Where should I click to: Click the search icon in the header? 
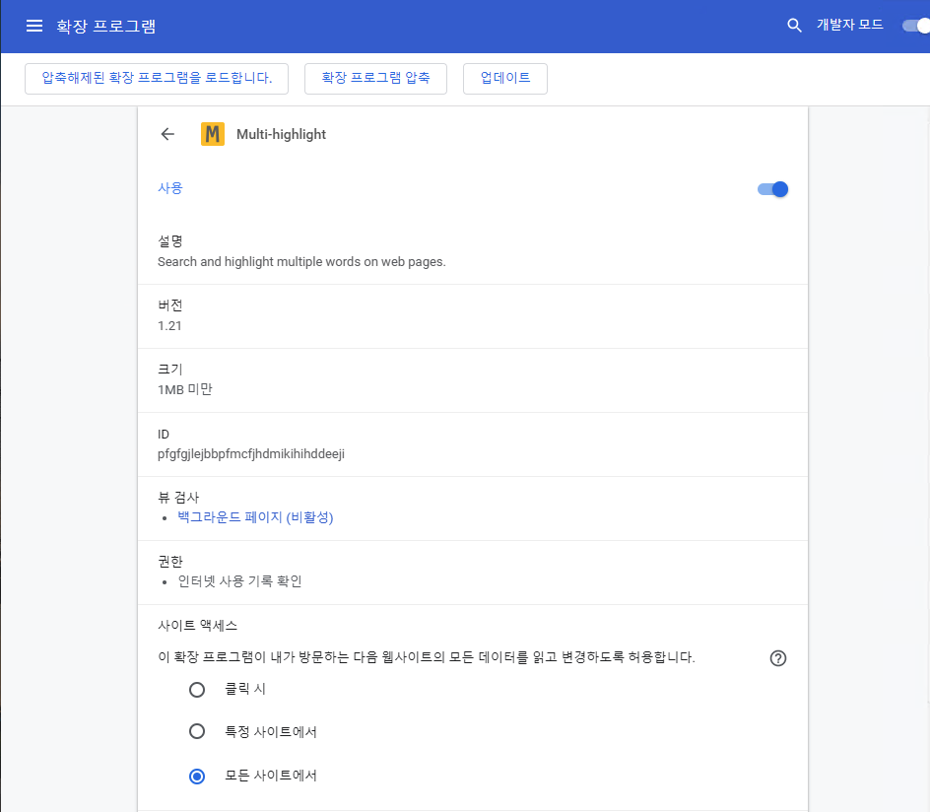point(794,26)
